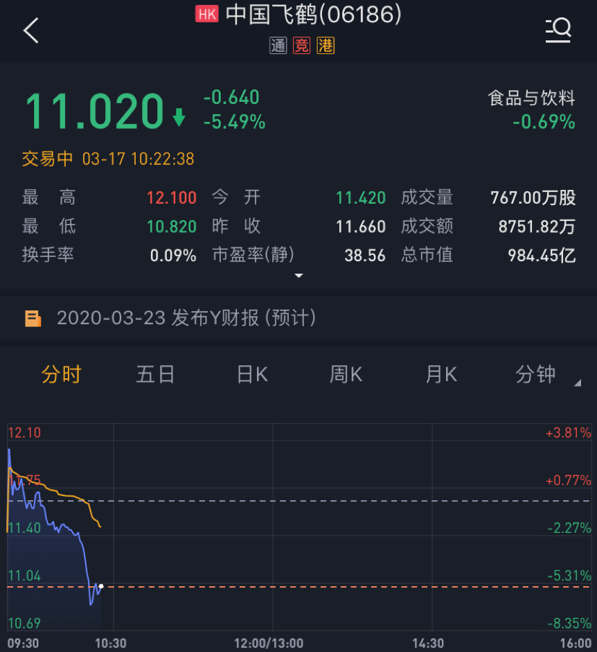Tap the red 竞 auction badge
The width and height of the screenshot is (597, 652).
tap(301, 46)
